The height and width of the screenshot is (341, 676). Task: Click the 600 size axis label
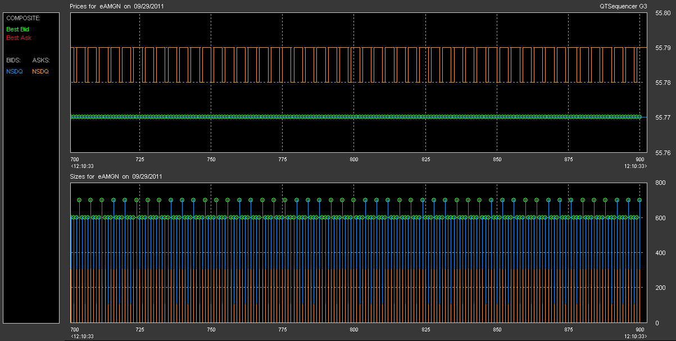pos(660,218)
